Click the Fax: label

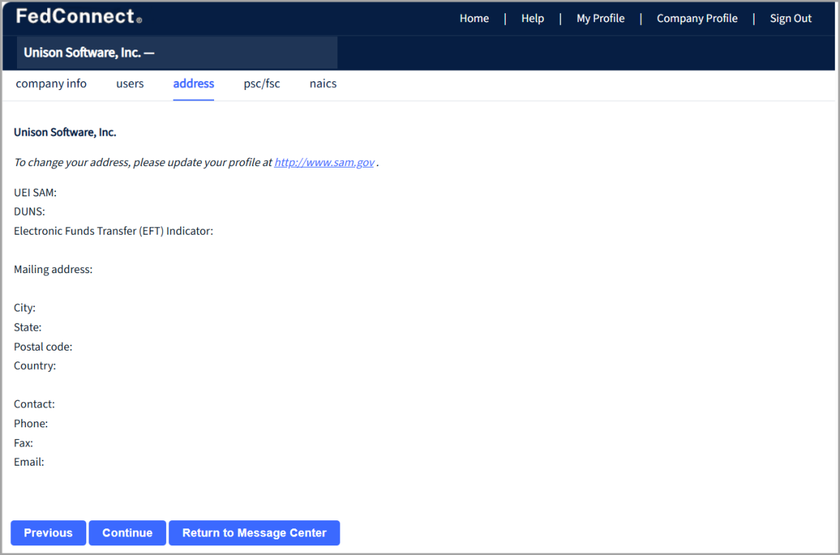(23, 443)
